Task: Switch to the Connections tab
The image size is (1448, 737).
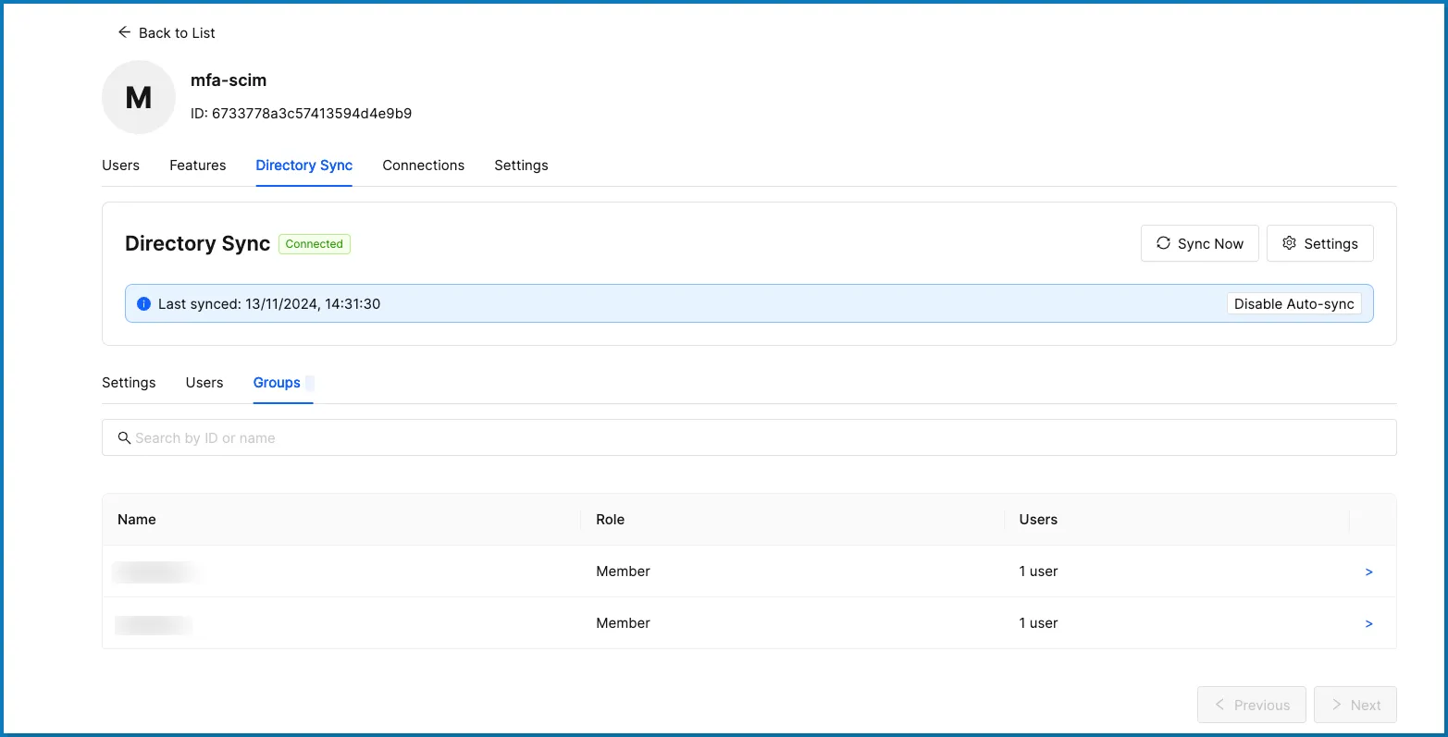Action: [x=423, y=165]
